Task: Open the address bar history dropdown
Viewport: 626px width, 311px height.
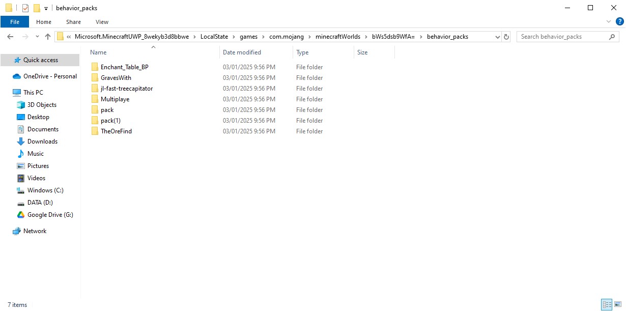Action: 498,37
